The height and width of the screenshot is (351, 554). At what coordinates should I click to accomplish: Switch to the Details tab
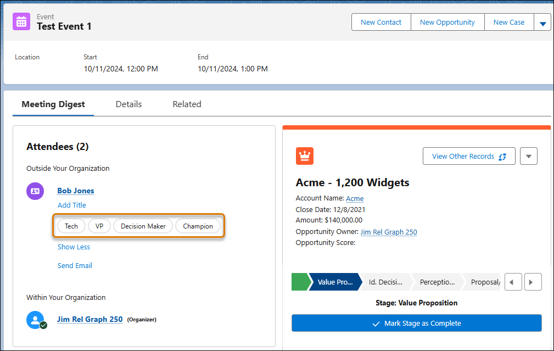point(128,104)
